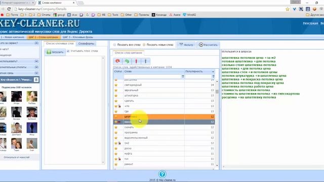Image resolution: width=324 pixels, height=182 pixels.
Task: Click the filter funnel icon in Слово column
Action: pos(183,76)
